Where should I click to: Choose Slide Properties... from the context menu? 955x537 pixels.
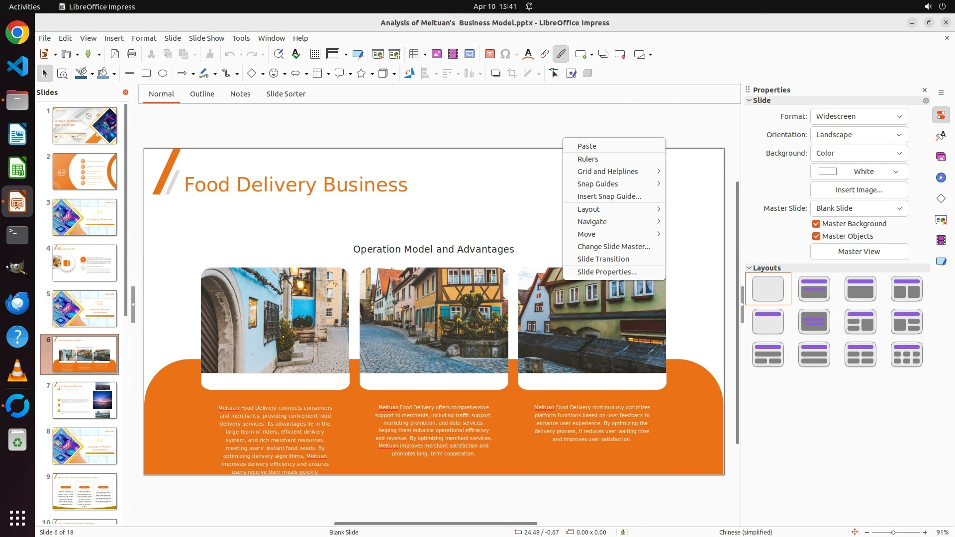pyautogui.click(x=607, y=272)
